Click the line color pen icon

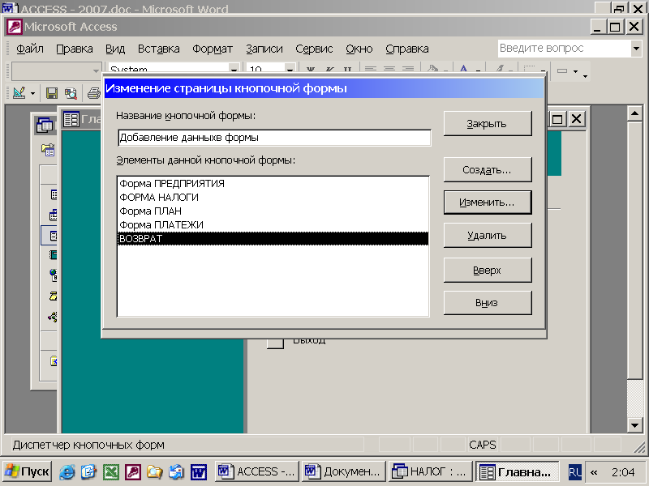(501, 70)
